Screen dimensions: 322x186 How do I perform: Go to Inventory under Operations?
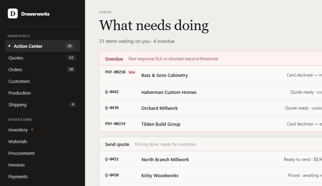43,130
